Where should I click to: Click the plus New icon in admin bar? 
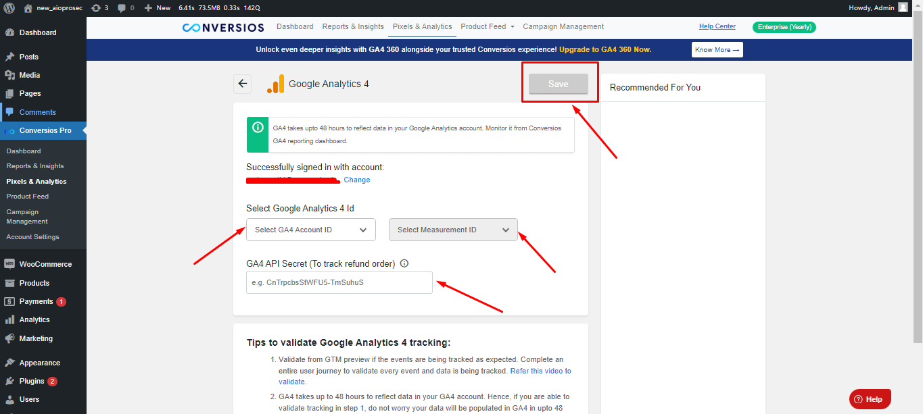(148, 8)
